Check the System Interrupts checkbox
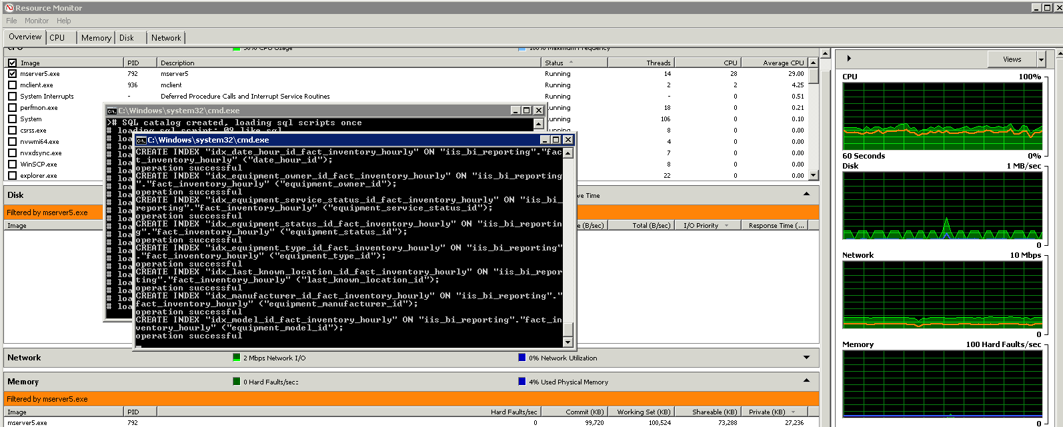 [12, 97]
